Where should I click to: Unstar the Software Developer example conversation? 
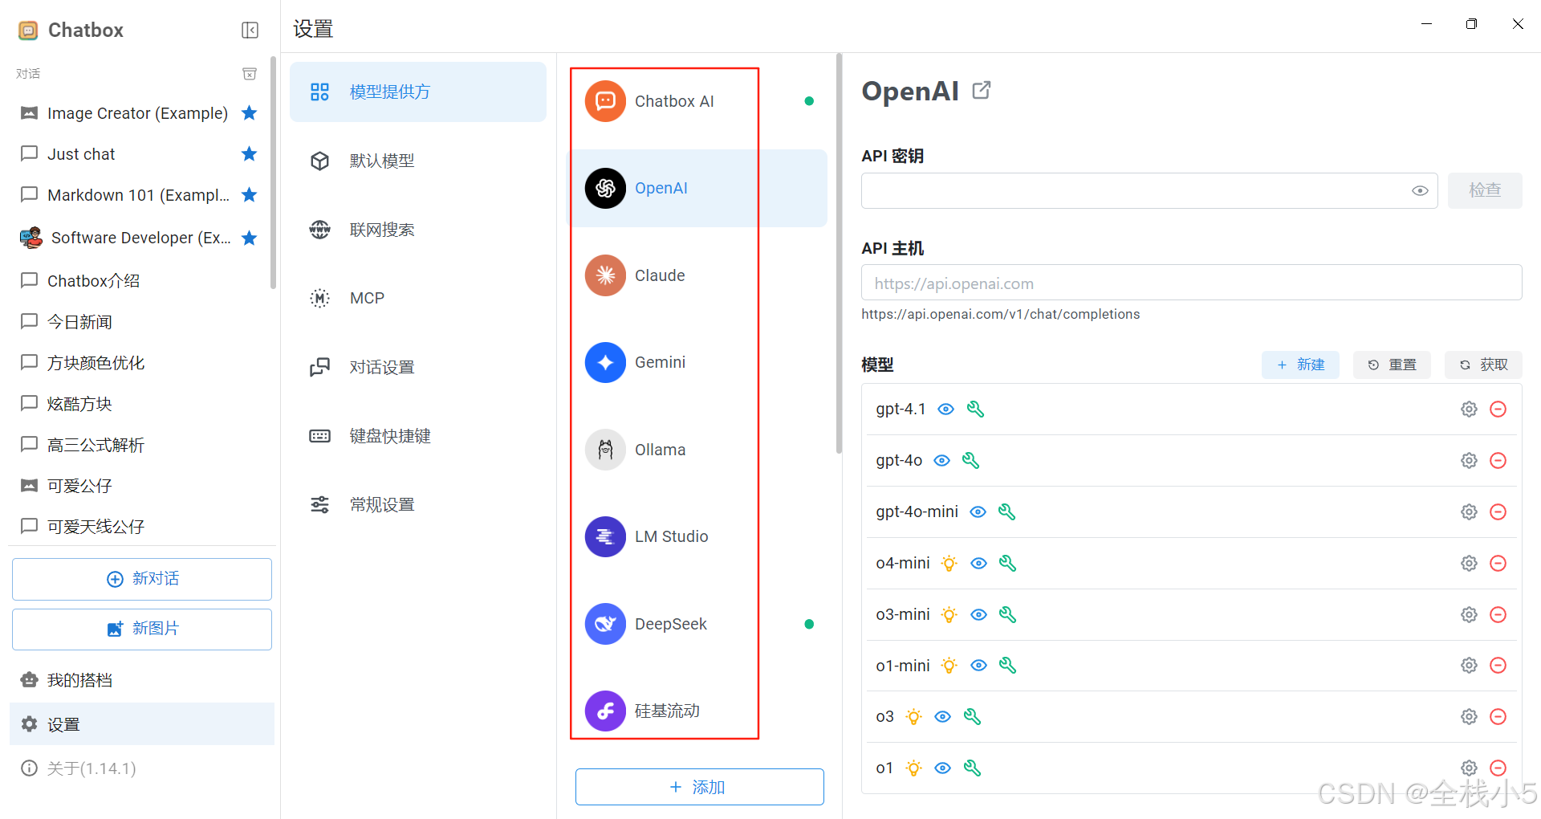[x=250, y=238]
